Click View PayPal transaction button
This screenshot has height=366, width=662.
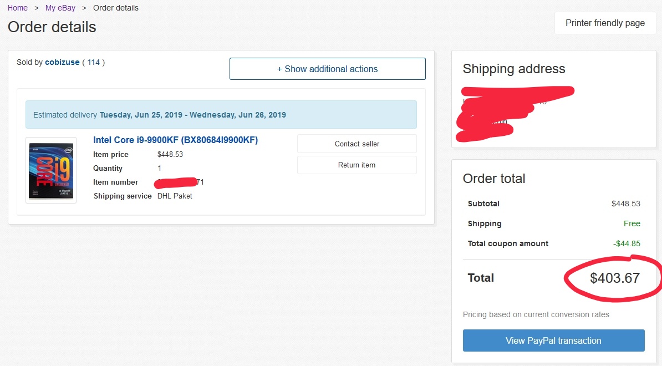point(553,340)
